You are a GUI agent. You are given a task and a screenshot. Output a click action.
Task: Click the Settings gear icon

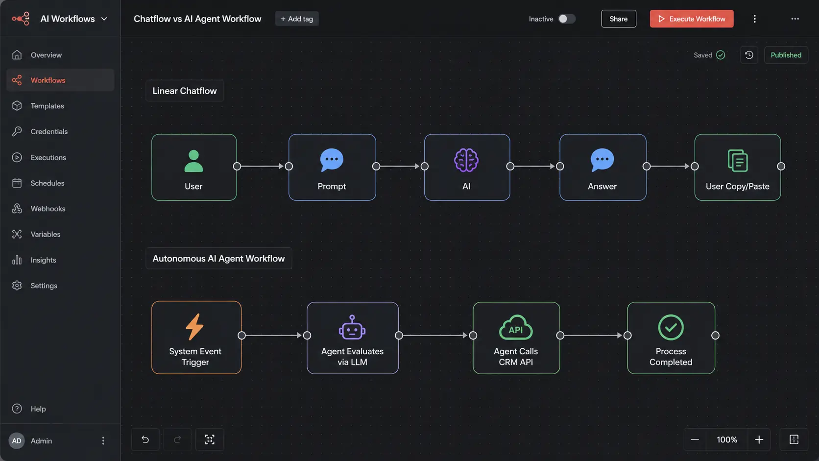pos(17,286)
